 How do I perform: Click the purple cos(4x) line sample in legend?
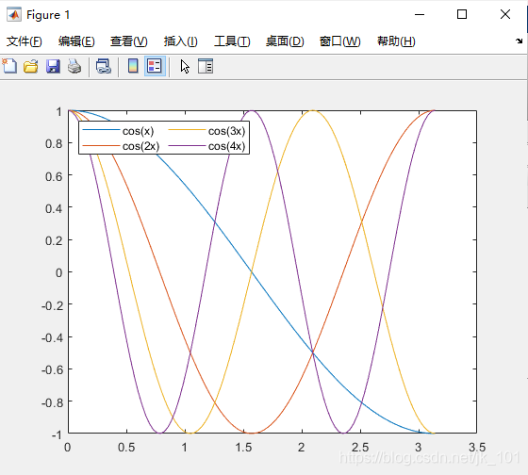[x=187, y=145]
